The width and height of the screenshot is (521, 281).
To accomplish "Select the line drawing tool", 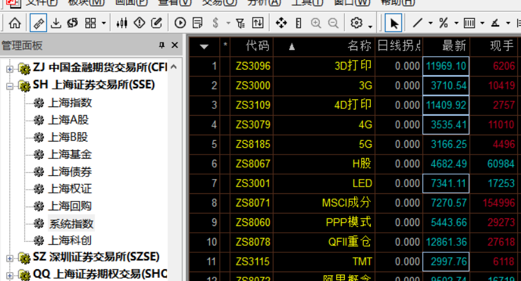I will click(x=418, y=23).
